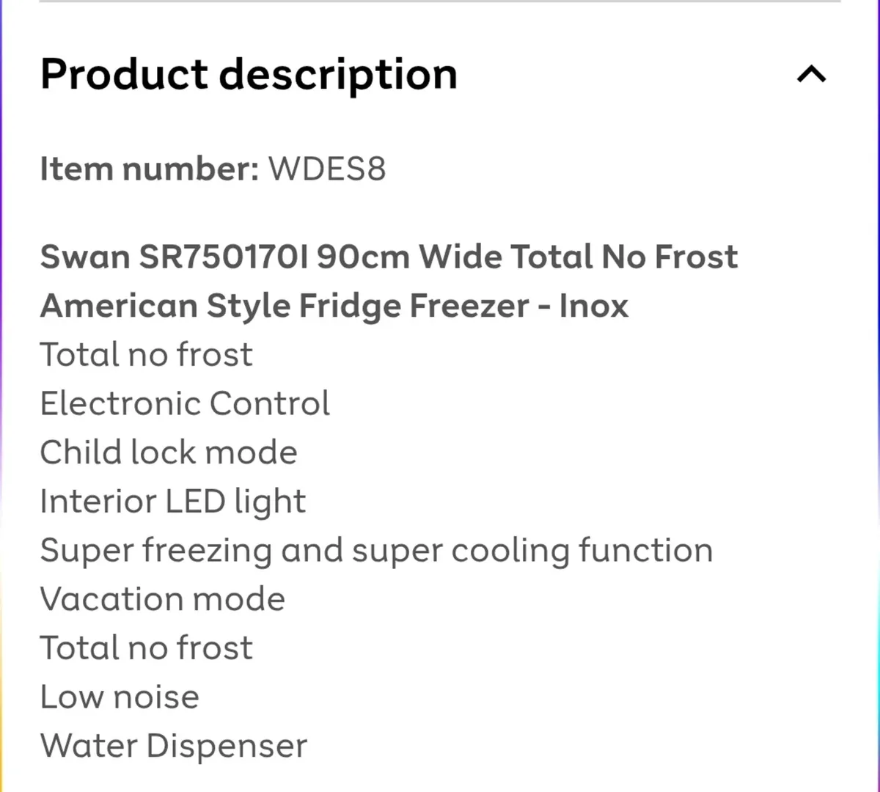This screenshot has height=792, width=880.
Task: Click the first Total no frost feature
Action: [x=146, y=355]
